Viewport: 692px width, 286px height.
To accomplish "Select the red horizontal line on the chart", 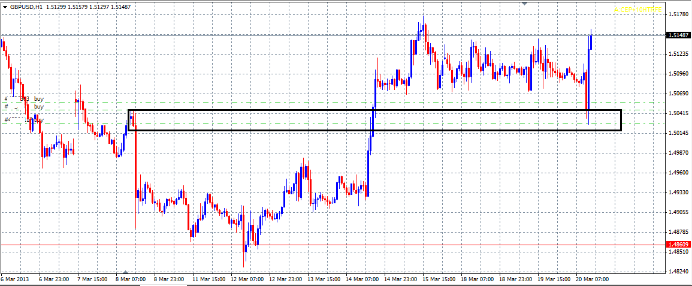I will [x=419, y=245].
